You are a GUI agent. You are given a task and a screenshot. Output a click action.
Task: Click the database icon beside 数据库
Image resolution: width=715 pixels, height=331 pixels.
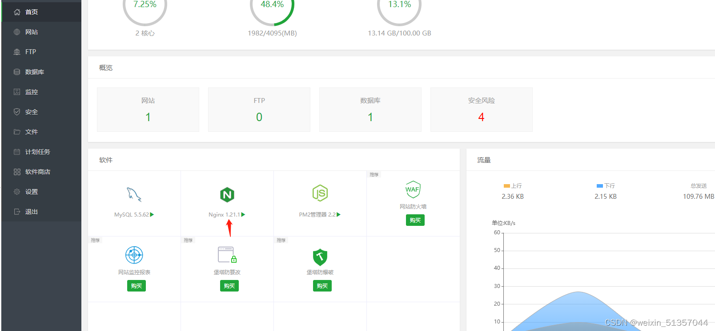tap(17, 72)
